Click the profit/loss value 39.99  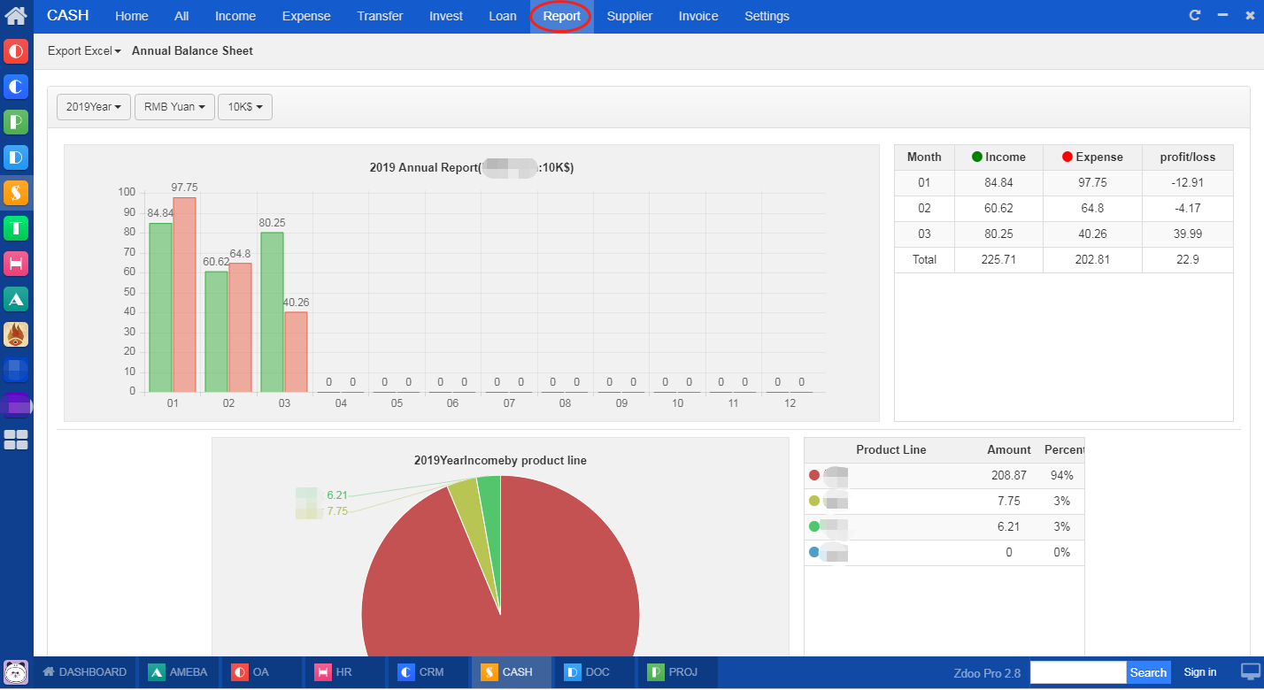1187,234
